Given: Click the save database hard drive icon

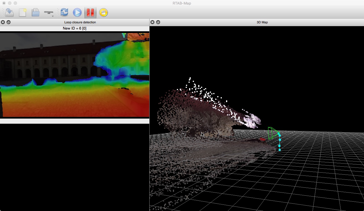Looking at the screenshot, I should click(x=9, y=13).
